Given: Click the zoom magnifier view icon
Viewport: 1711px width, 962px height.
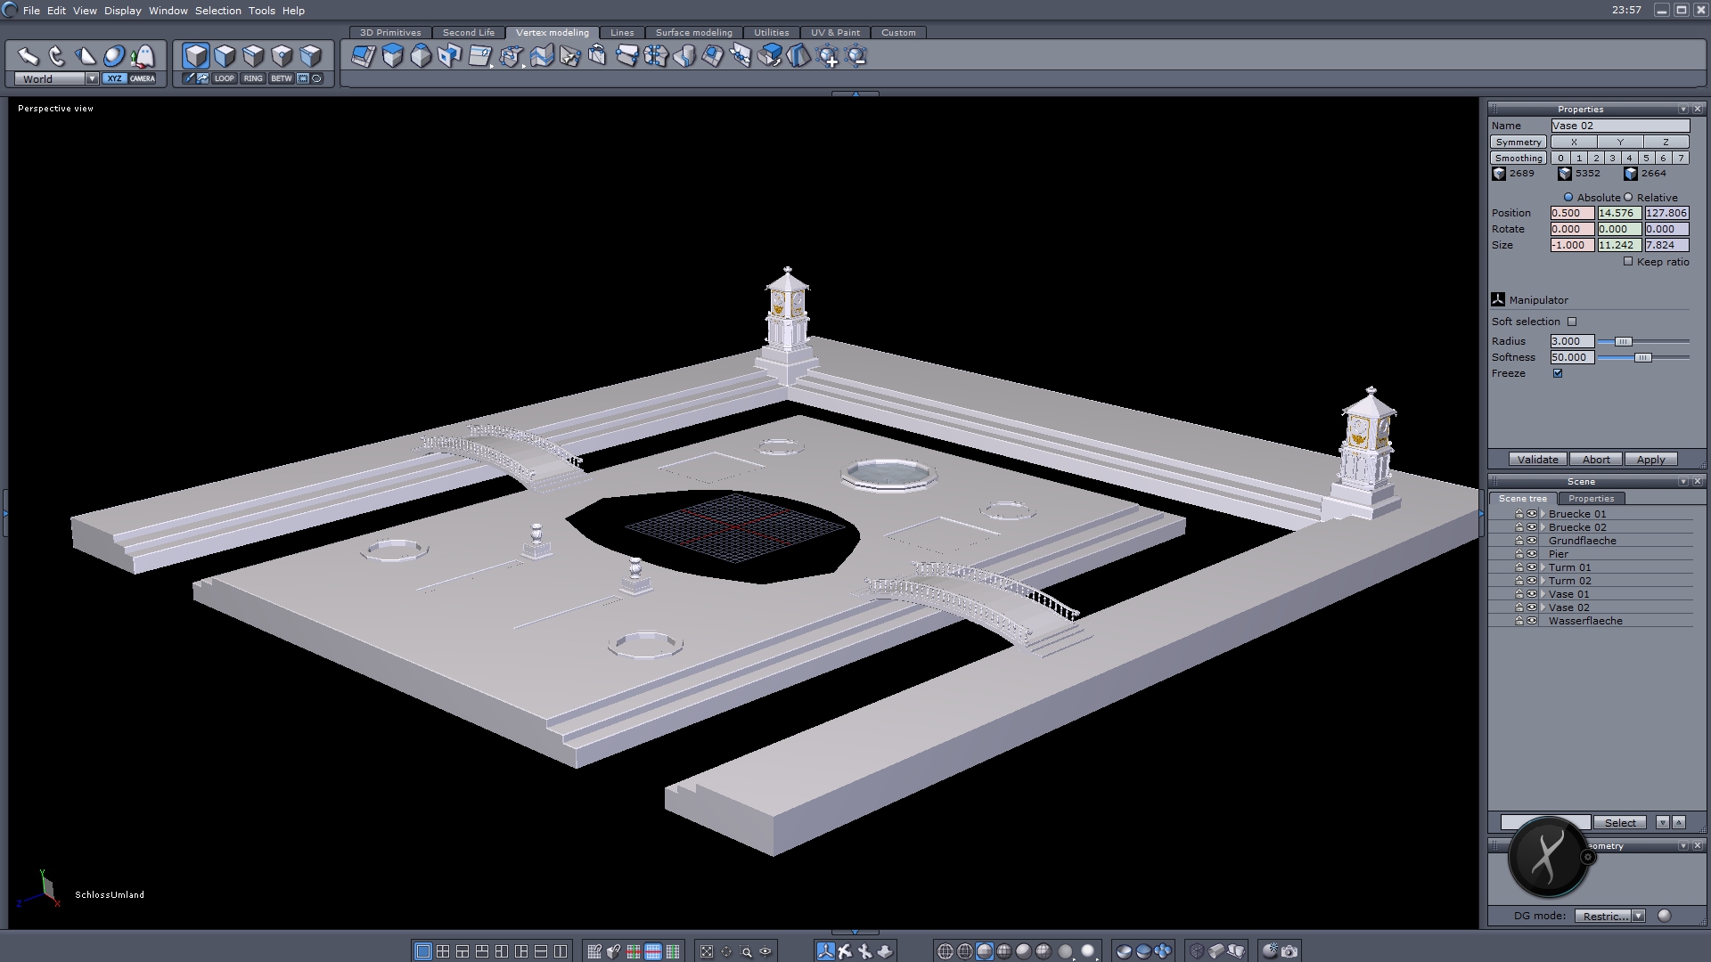Looking at the screenshot, I should (x=747, y=951).
